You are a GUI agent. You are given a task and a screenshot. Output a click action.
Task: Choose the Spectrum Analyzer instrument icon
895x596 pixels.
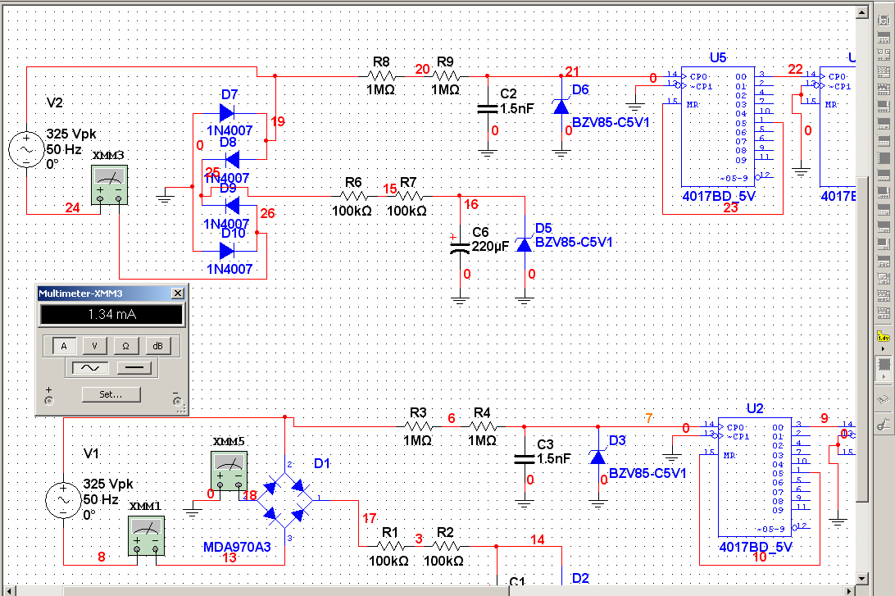coord(883,226)
